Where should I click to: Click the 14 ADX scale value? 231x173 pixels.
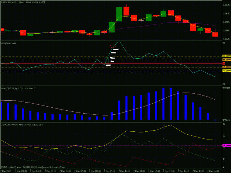pos(224,159)
